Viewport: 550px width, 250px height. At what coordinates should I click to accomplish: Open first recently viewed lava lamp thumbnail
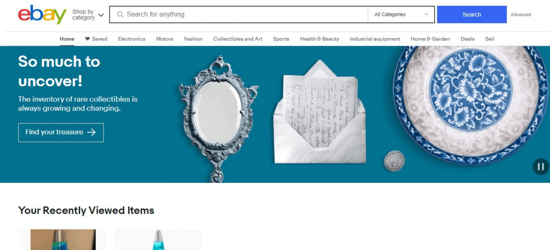pyautogui.click(x=63, y=239)
